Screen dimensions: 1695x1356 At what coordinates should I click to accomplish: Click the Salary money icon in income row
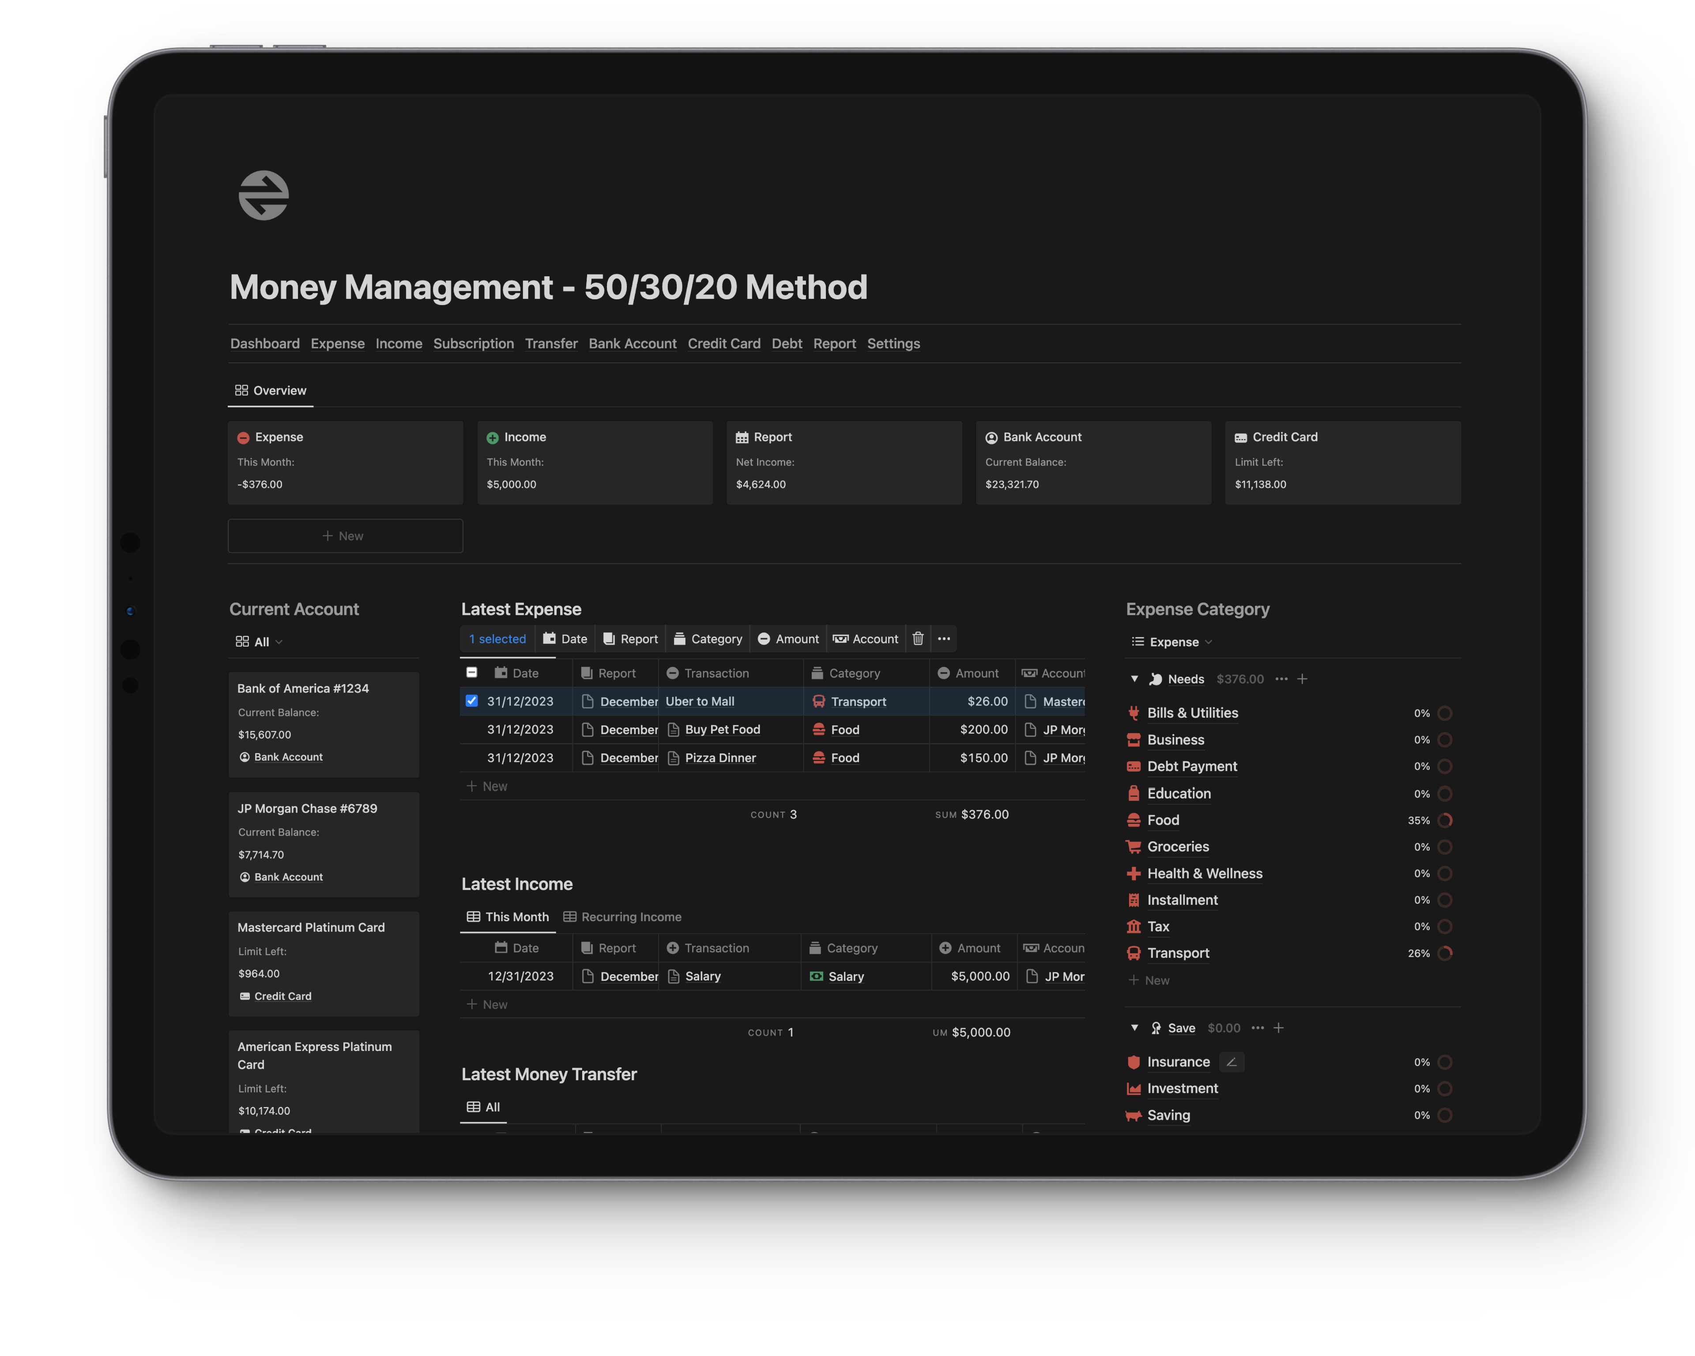(x=816, y=976)
